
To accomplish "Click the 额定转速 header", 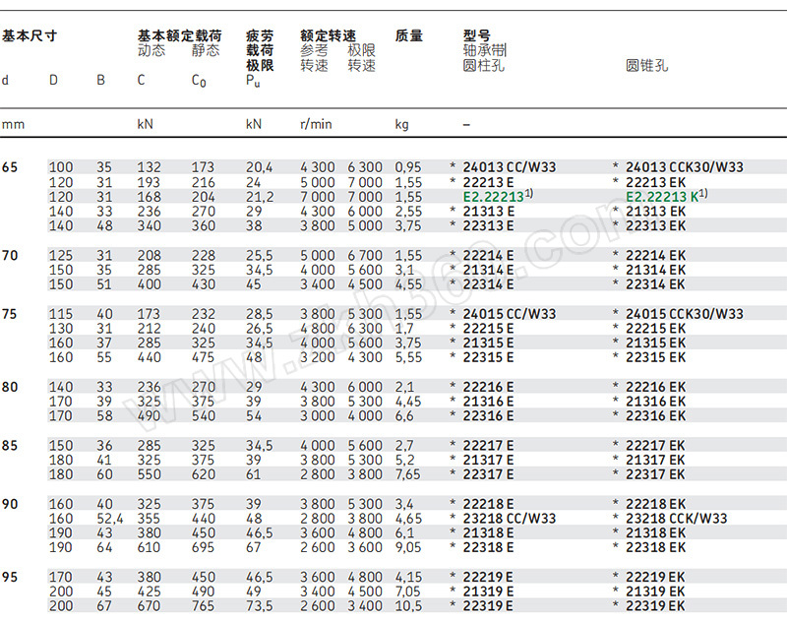I will 329,36.
